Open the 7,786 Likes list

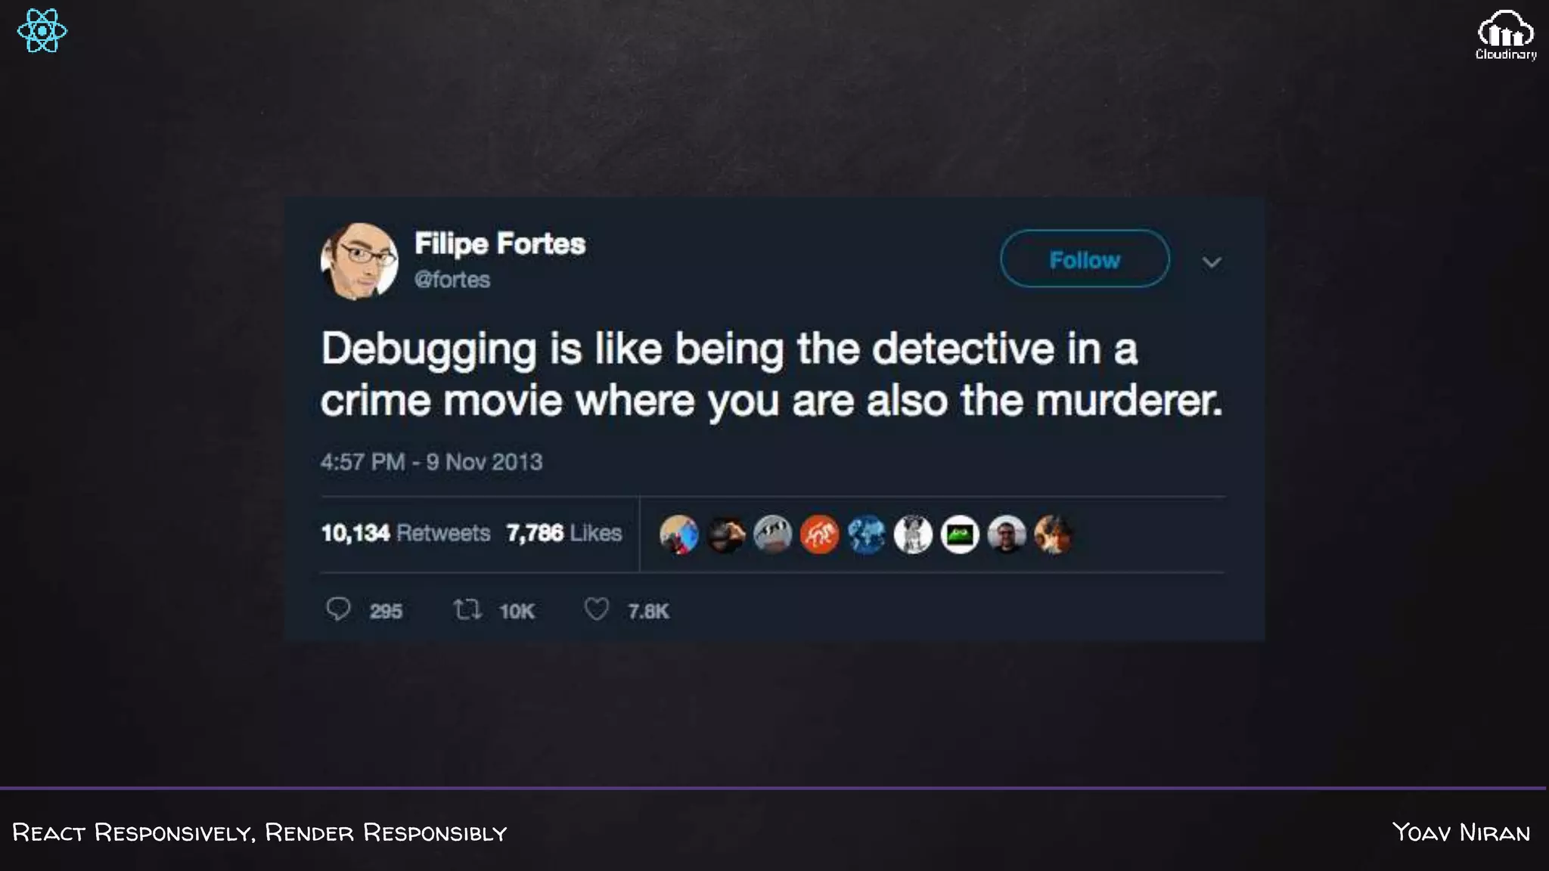click(564, 533)
